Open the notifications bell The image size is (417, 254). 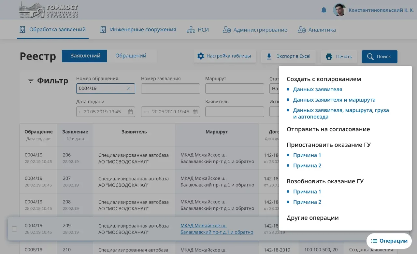324,10
